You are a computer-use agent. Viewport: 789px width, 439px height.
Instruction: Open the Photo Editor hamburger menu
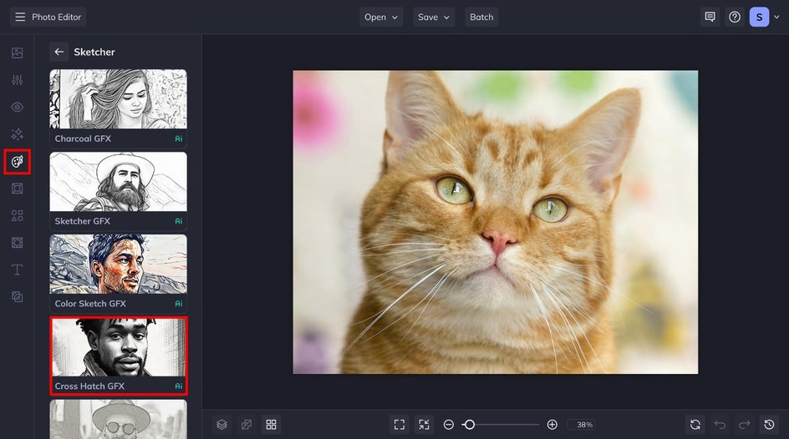tap(20, 17)
